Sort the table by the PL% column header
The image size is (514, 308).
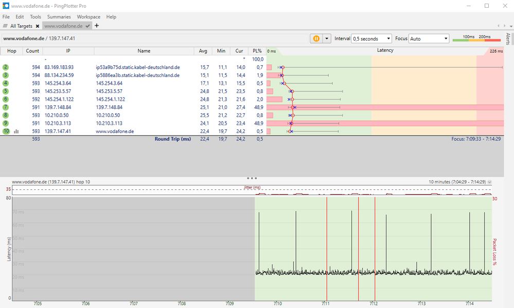257,51
